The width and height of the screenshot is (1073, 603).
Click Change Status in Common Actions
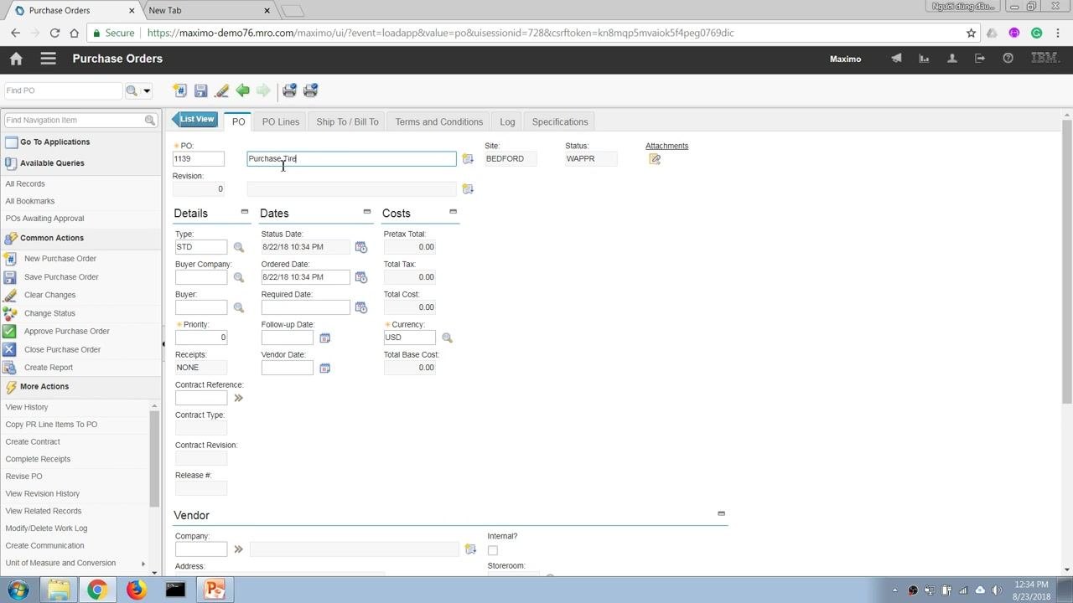pos(49,313)
